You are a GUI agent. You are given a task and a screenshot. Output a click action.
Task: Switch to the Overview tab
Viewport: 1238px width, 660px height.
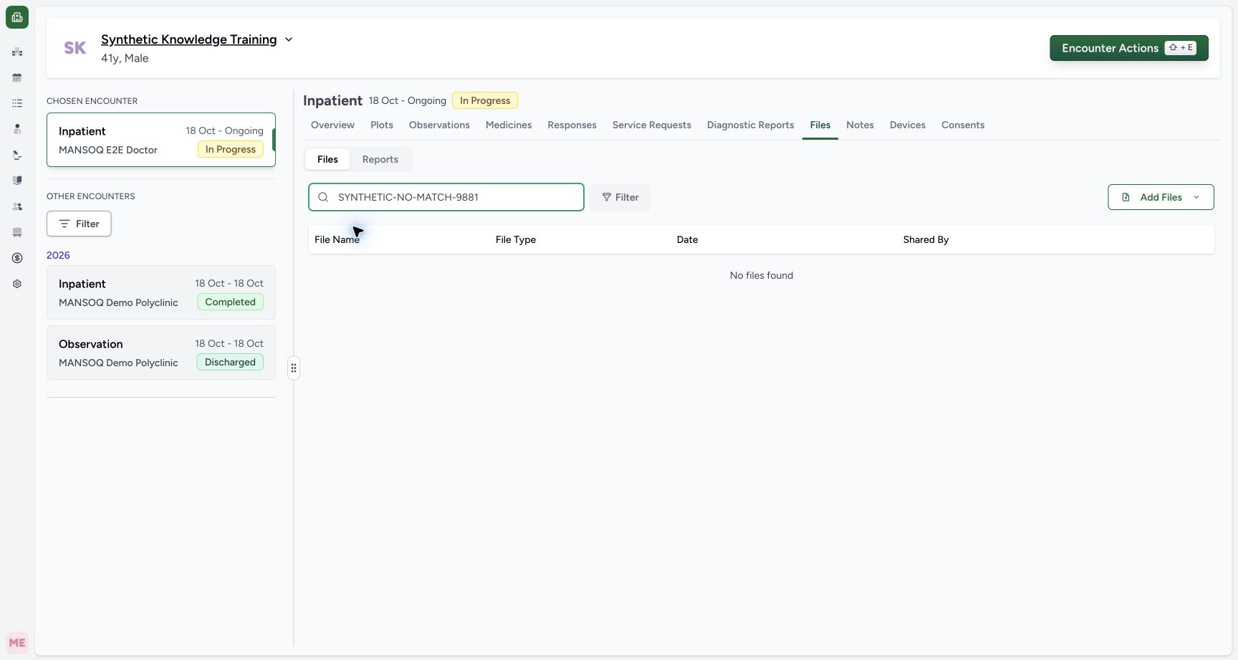[332, 125]
